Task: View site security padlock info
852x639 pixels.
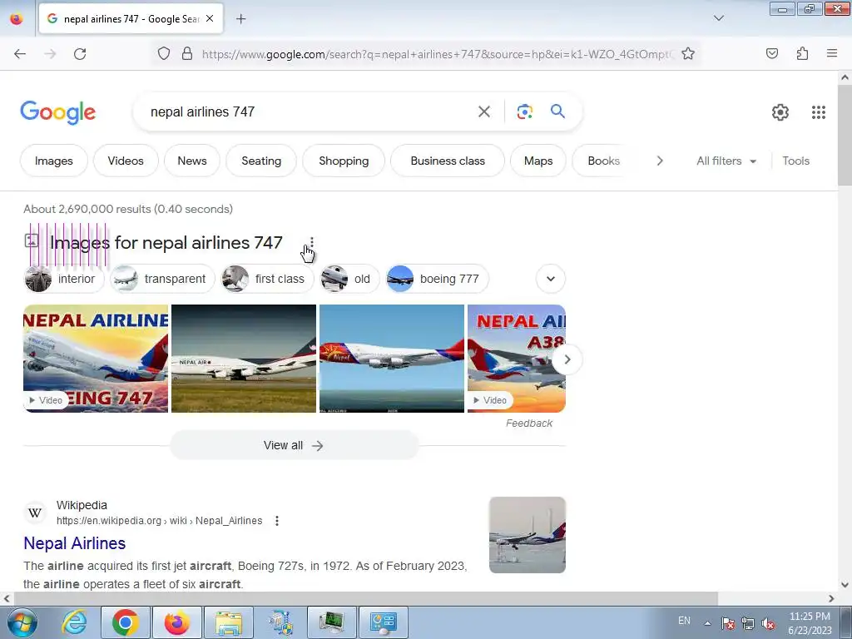Action: [x=187, y=54]
